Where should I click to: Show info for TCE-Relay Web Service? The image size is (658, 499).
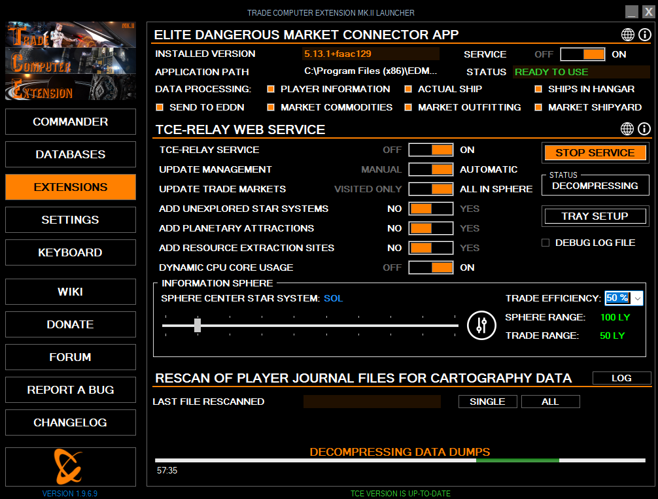644,129
